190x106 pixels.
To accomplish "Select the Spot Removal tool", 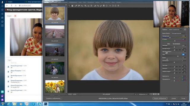I will click(95, 6).
